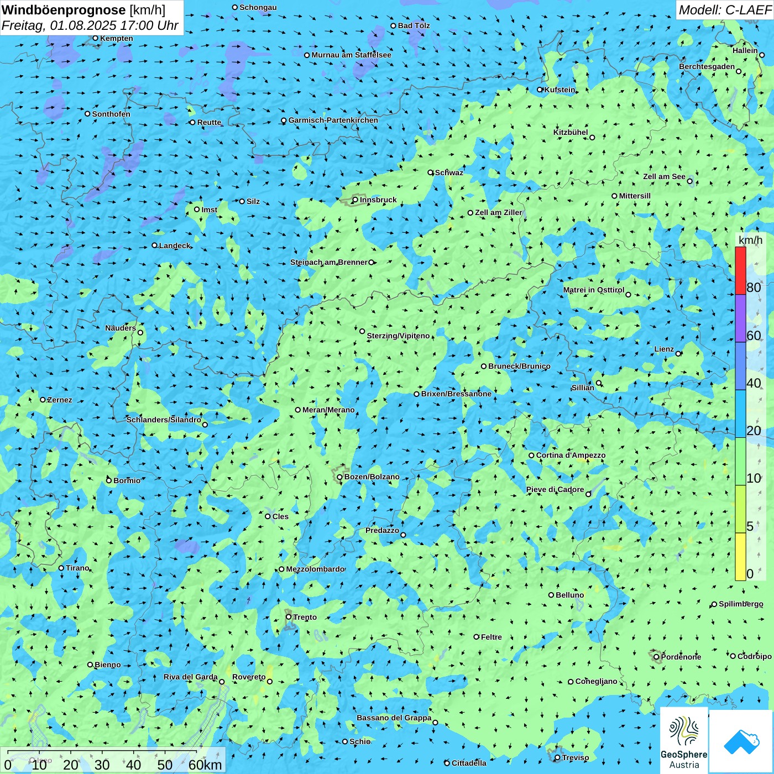Image resolution: width=774 pixels, height=774 pixels.
Task: Click the yellow 0–5 km/h legend band
Action: [740, 557]
